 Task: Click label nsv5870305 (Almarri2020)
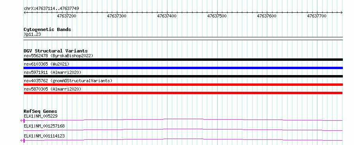pos(53,89)
